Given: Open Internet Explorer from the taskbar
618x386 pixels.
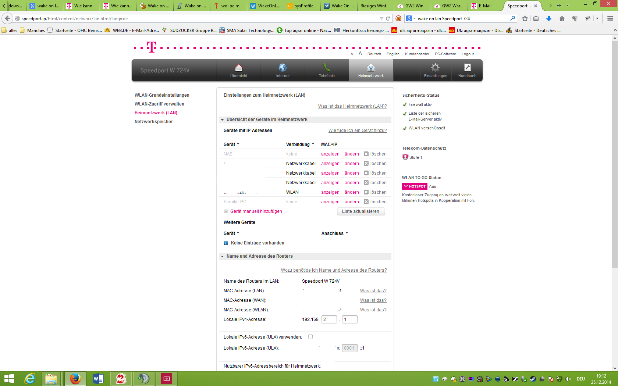Looking at the screenshot, I should click(x=29, y=379).
